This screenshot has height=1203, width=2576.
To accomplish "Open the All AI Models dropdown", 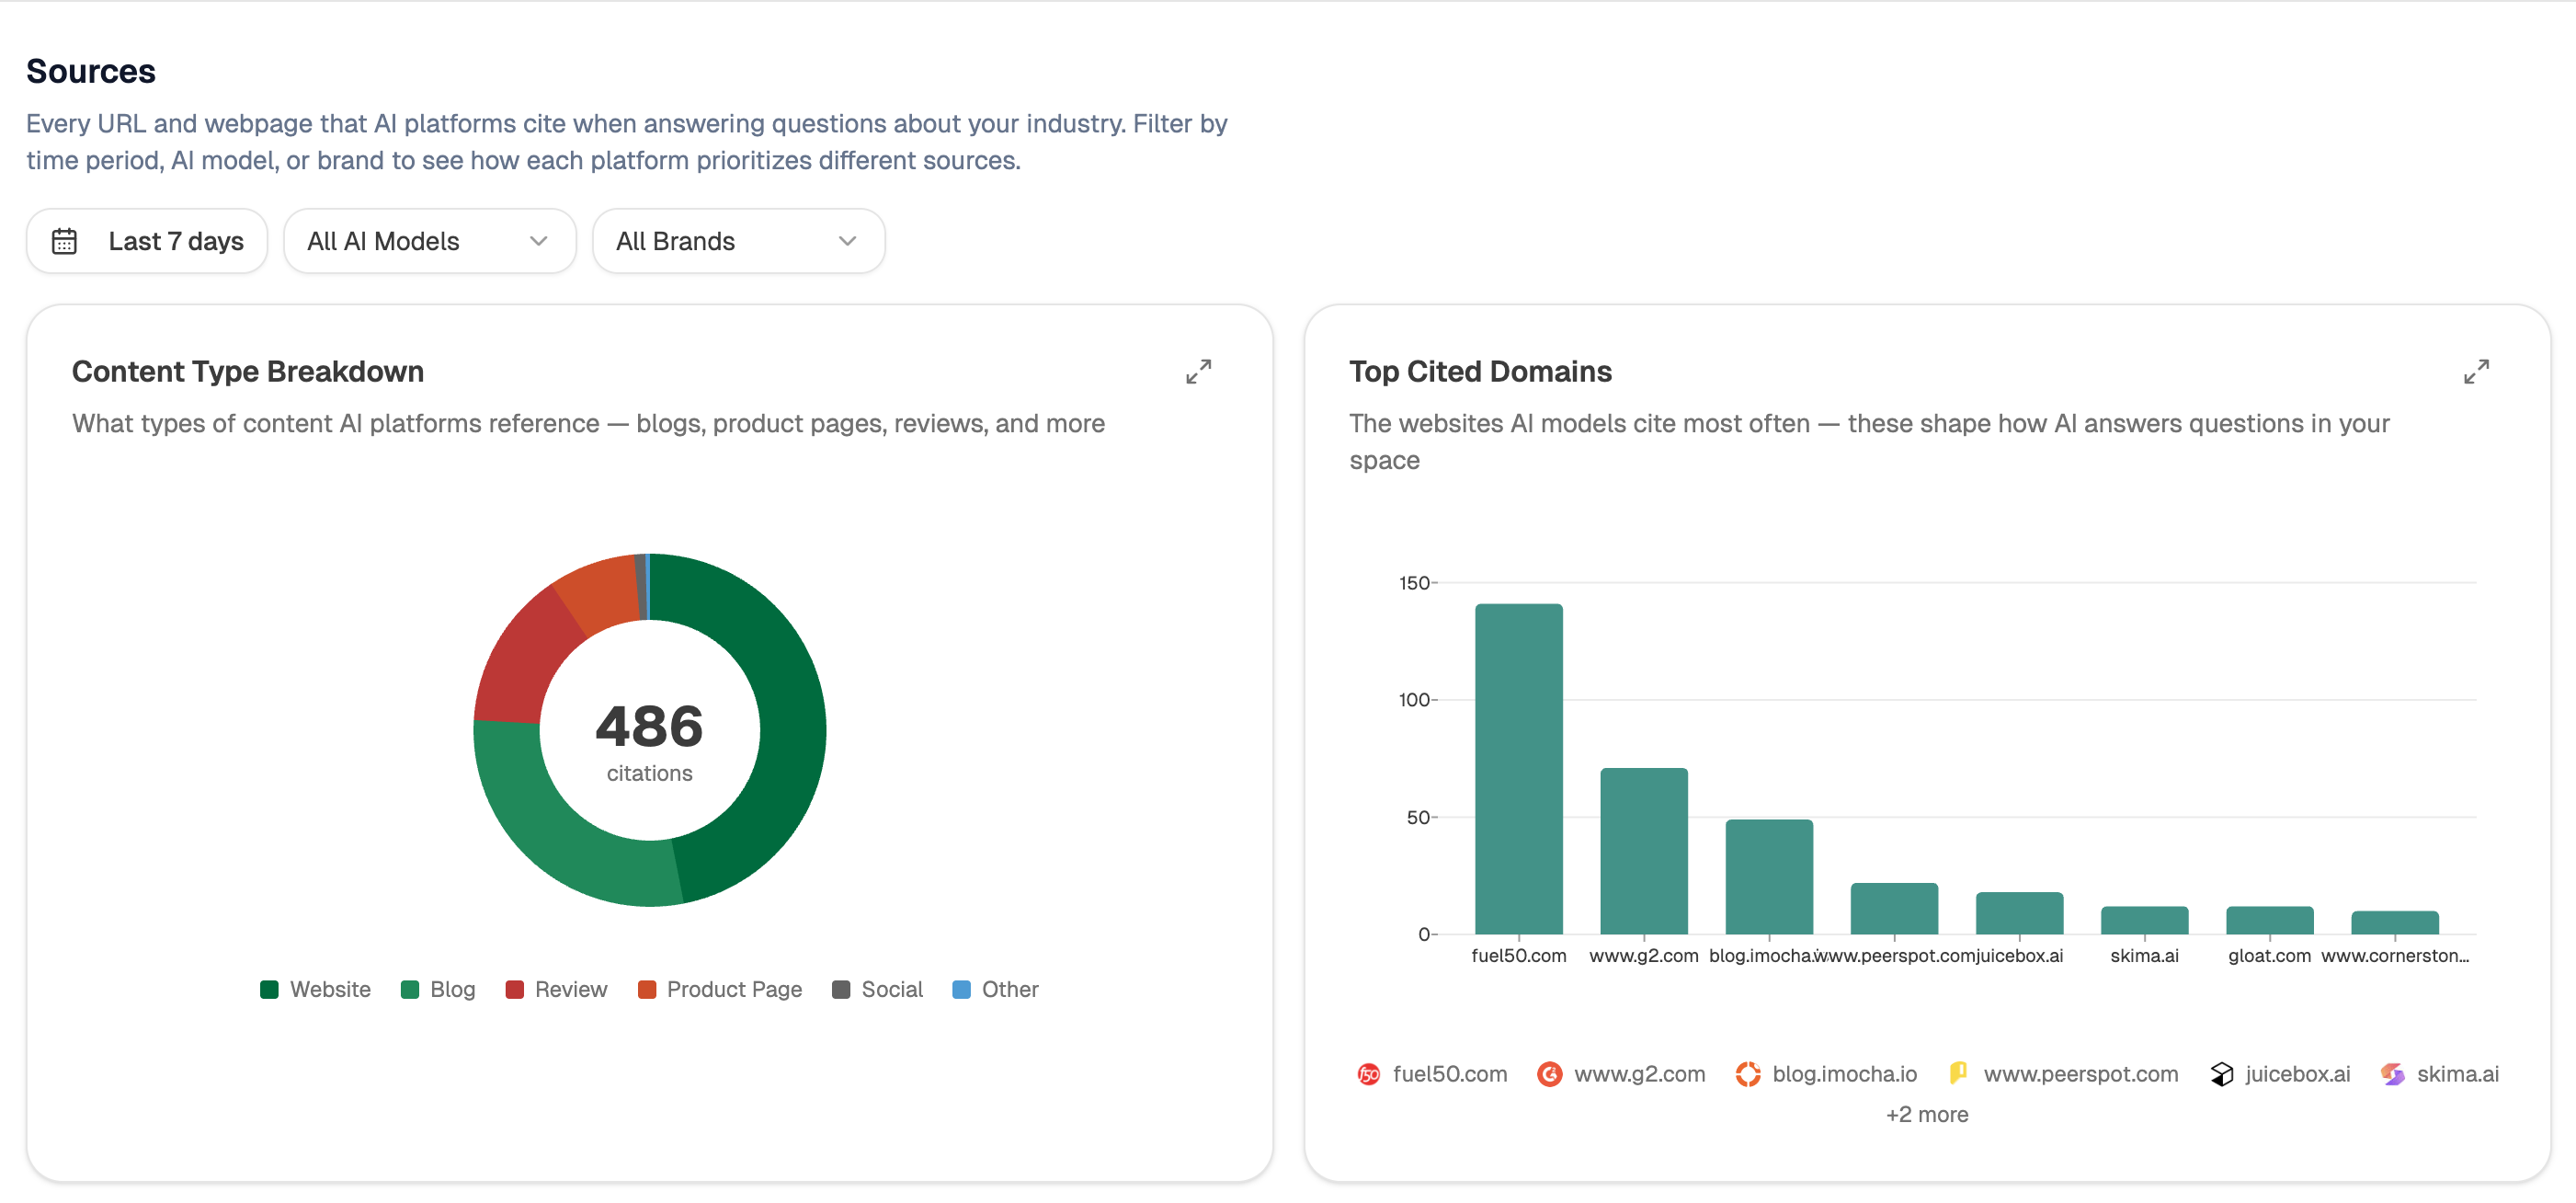I will click(x=430, y=241).
